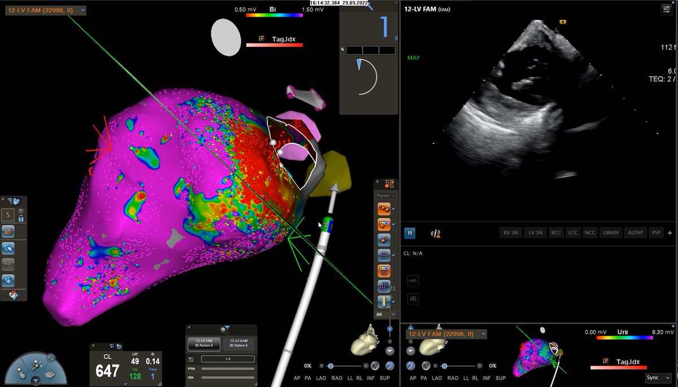The width and height of the screenshot is (678, 387).
Task: Select the RAO view in the main map
Action: [337, 378]
